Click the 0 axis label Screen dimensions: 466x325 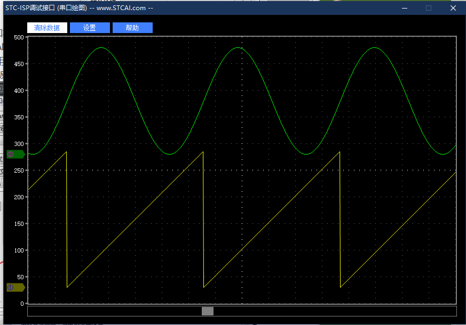coord(22,304)
